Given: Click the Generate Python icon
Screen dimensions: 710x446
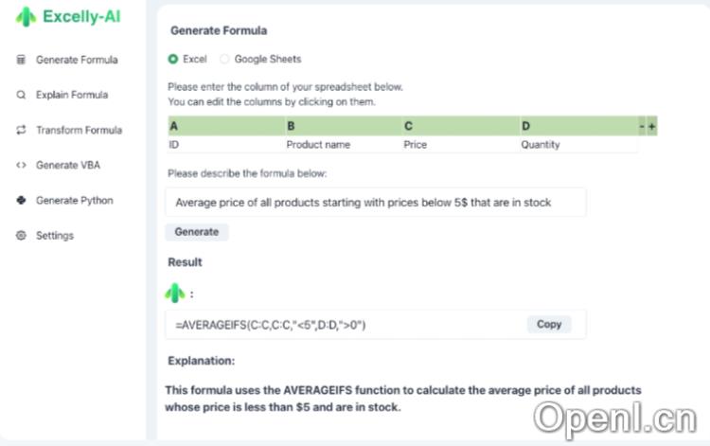Looking at the screenshot, I should pos(21,200).
